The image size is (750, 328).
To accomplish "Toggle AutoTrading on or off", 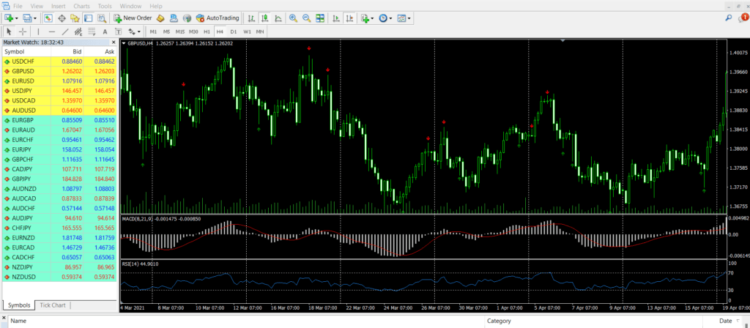I will click(218, 18).
